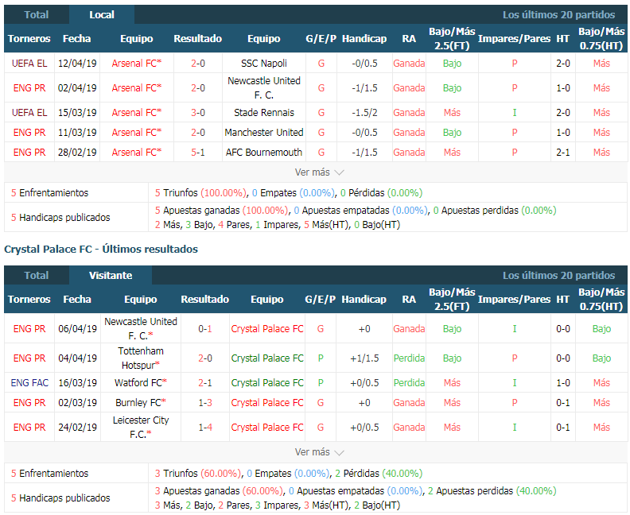This screenshot has width=630, height=515.
Task: Open Burnley FC team link
Action: pyautogui.click(x=141, y=403)
